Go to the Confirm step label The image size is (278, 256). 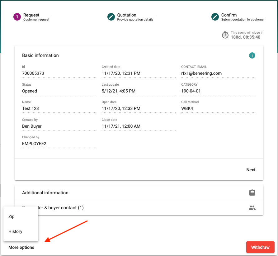tap(229, 15)
